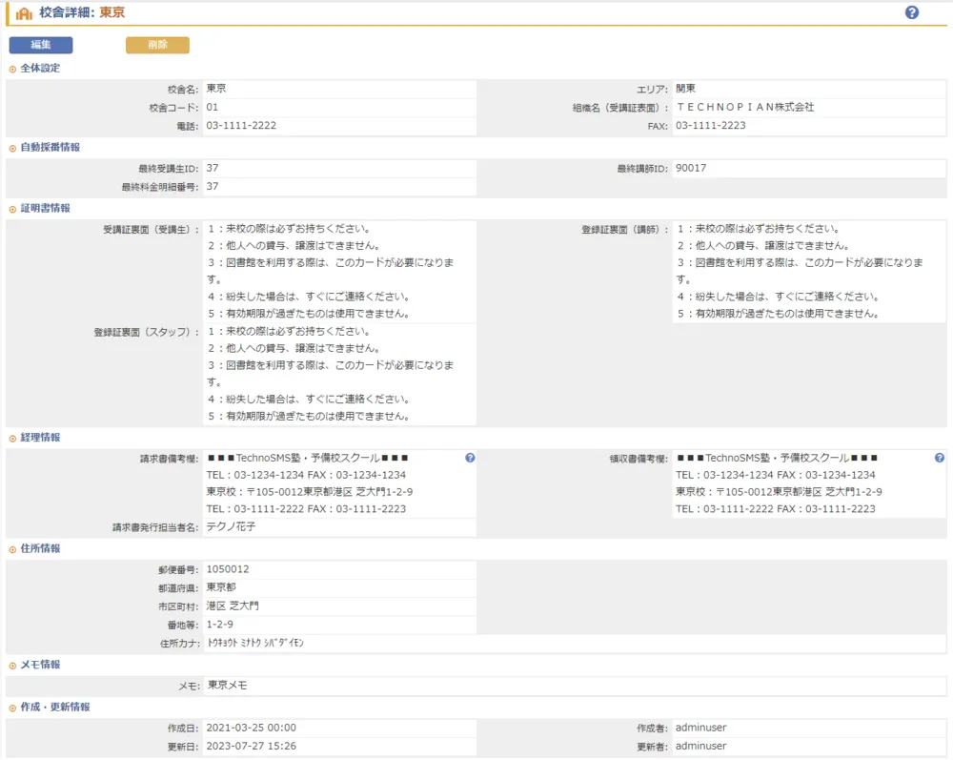Select the postal code 1050012
This screenshot has height=760, width=953.
tap(228, 569)
